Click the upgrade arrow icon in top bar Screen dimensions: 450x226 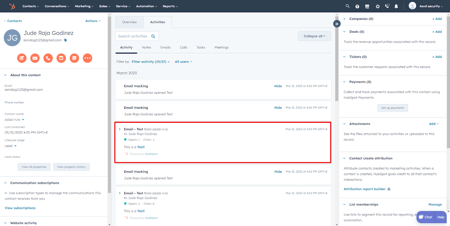tap(357, 6)
